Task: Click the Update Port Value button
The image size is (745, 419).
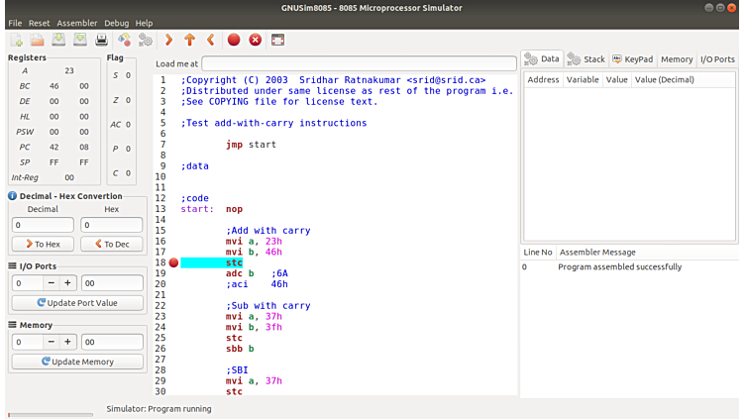Action: (77, 303)
